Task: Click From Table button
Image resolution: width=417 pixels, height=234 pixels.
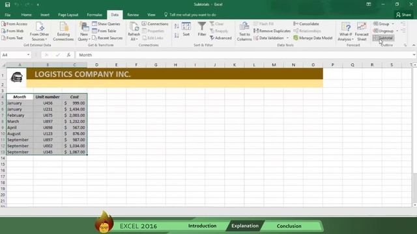Action: (x=104, y=31)
